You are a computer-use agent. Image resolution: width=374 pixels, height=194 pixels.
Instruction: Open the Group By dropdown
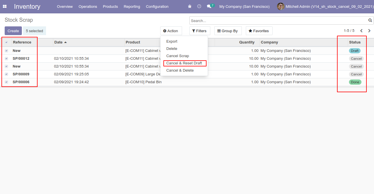[228, 31]
